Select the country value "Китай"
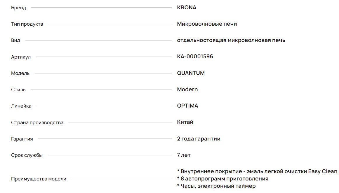 click(x=185, y=122)
